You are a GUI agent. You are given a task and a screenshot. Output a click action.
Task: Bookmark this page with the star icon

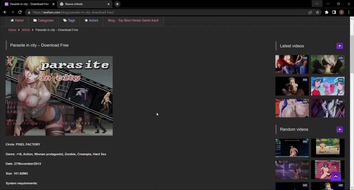[x=317, y=12]
